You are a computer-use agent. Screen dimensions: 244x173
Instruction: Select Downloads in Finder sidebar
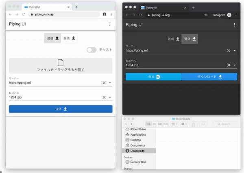point(139,151)
